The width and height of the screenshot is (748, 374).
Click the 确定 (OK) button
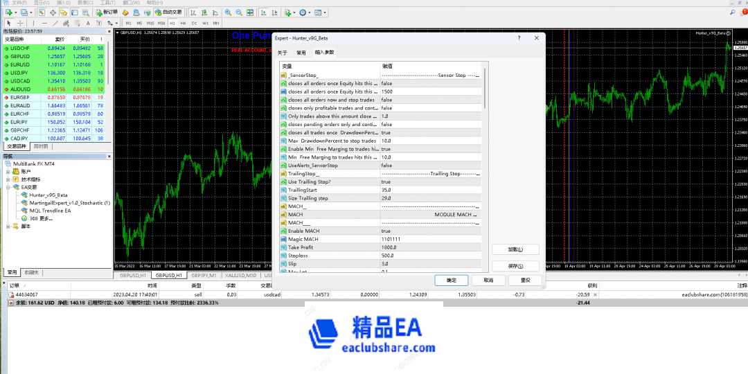(451, 280)
